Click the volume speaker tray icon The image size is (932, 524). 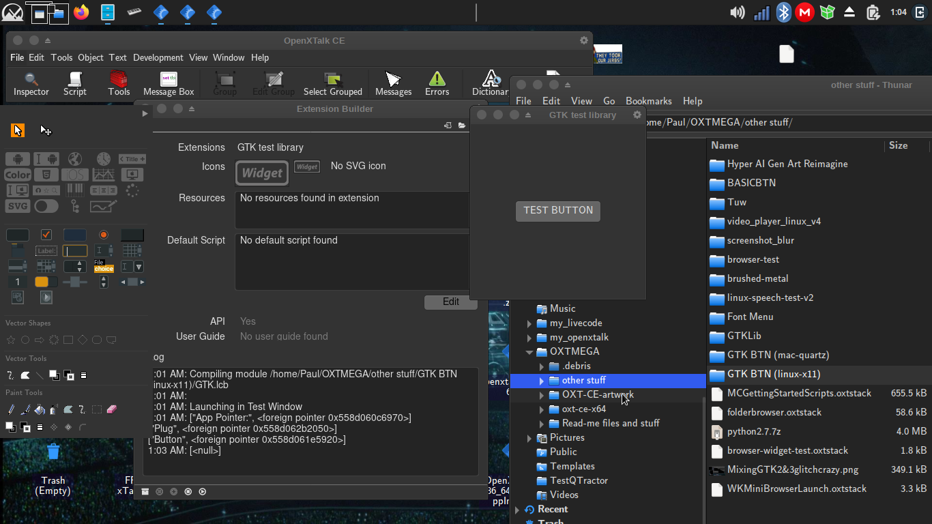pyautogui.click(x=737, y=12)
